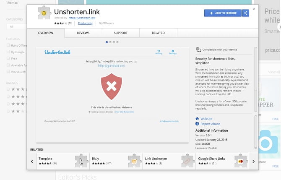Screen dimensions: 281x180
Task: Open Themes in background sidebar
Action: [12, 3]
